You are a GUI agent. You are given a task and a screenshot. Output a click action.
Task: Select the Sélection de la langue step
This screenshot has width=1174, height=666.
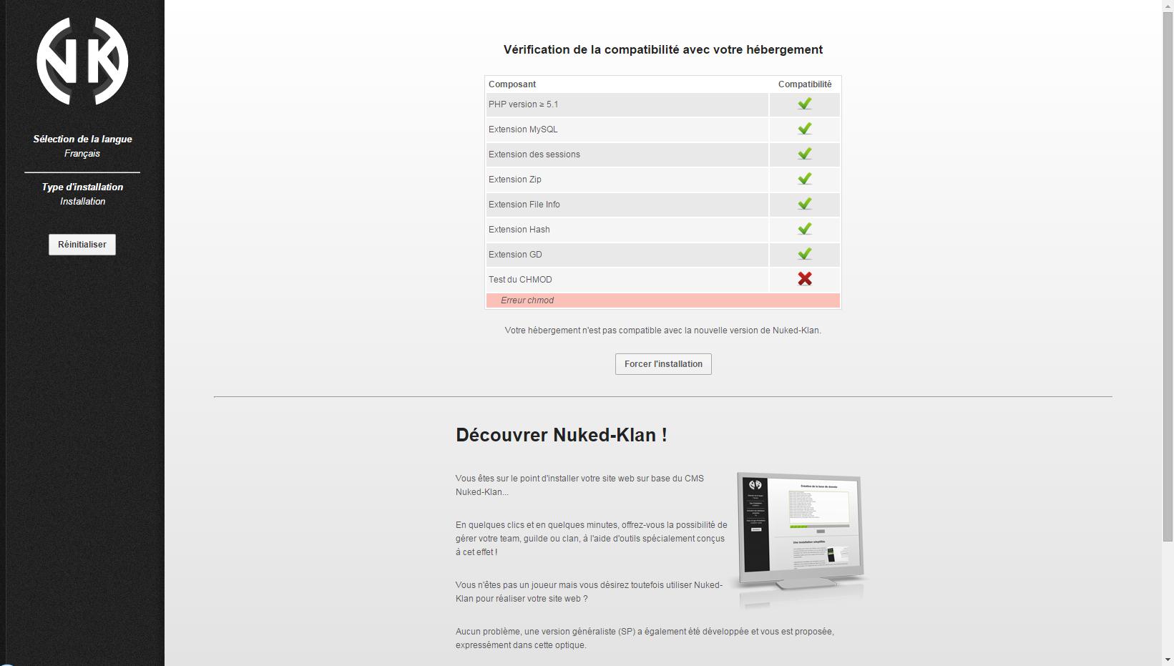(x=82, y=139)
